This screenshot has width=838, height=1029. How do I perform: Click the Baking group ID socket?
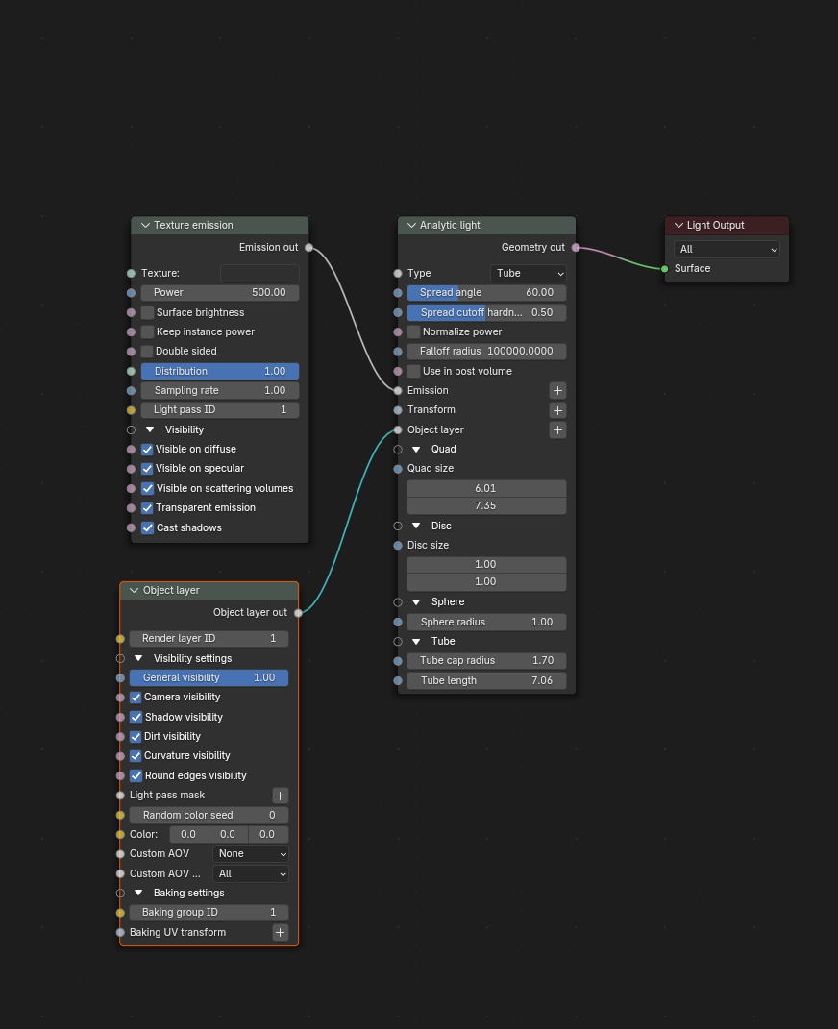(x=120, y=912)
